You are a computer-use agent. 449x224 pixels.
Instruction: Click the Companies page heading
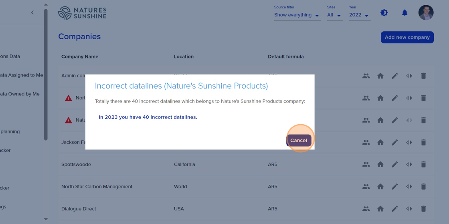(x=80, y=36)
